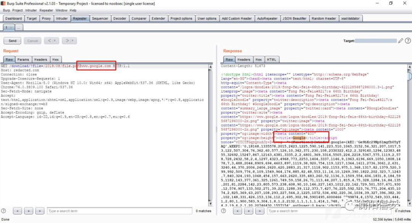Viewport: 412px width, 223px height.
Task: Open the Dashboard tab
Action: click(13, 18)
